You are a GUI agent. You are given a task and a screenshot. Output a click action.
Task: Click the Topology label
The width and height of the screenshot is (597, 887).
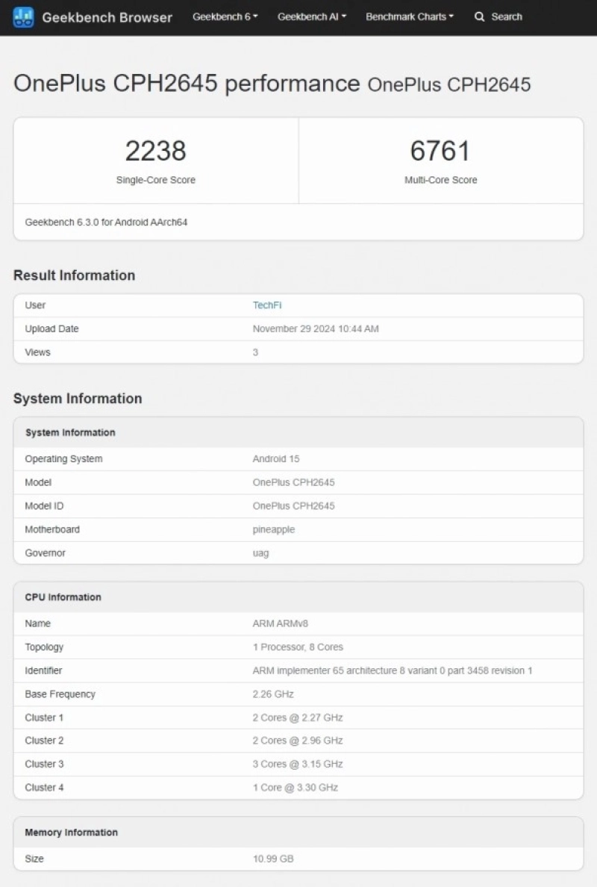point(44,647)
